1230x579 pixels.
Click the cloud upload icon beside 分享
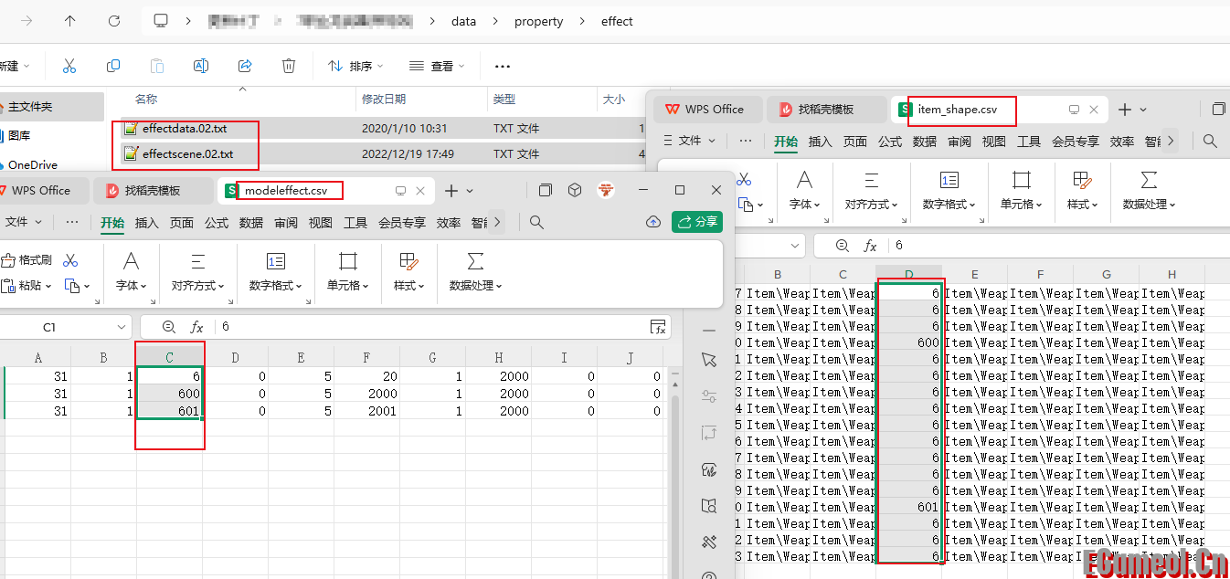pyautogui.click(x=653, y=222)
